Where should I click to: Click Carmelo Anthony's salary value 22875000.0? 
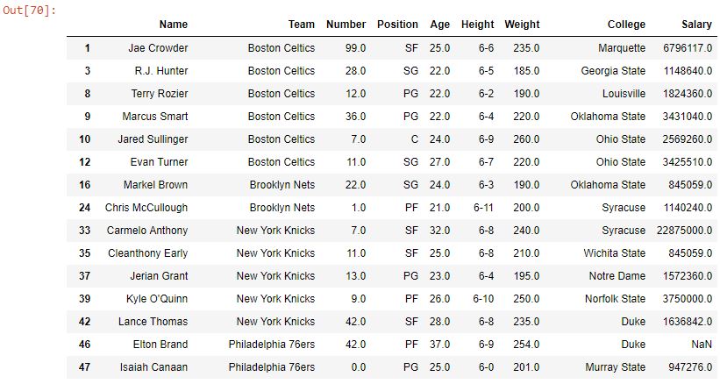[x=684, y=231]
